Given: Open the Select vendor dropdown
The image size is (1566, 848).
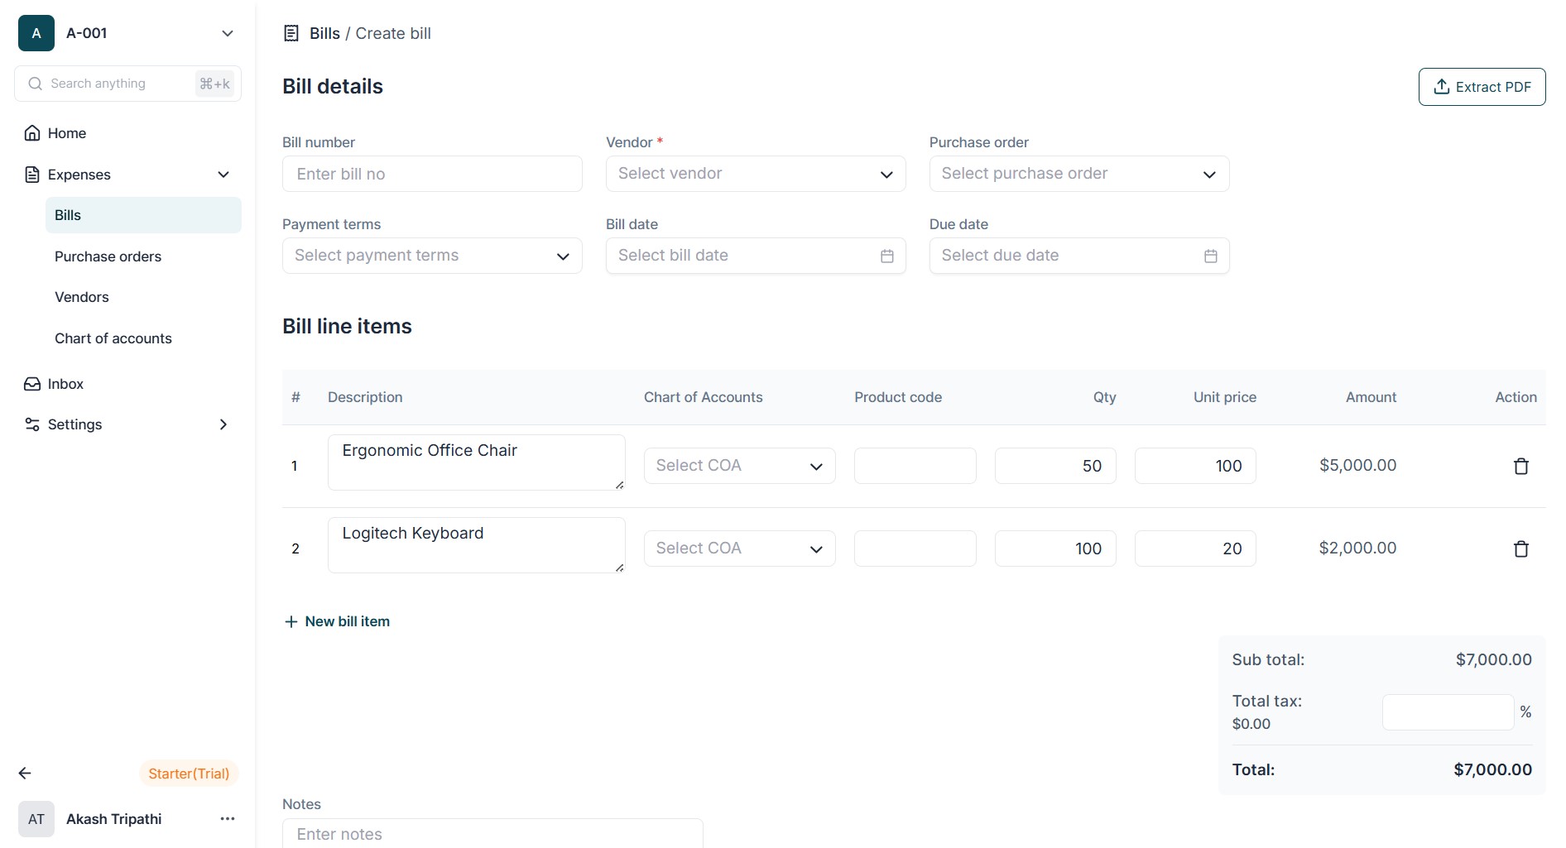Looking at the screenshot, I should pos(755,174).
